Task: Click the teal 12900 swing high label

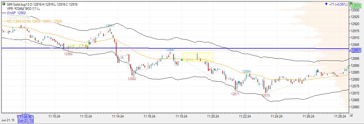Action: coord(170,50)
